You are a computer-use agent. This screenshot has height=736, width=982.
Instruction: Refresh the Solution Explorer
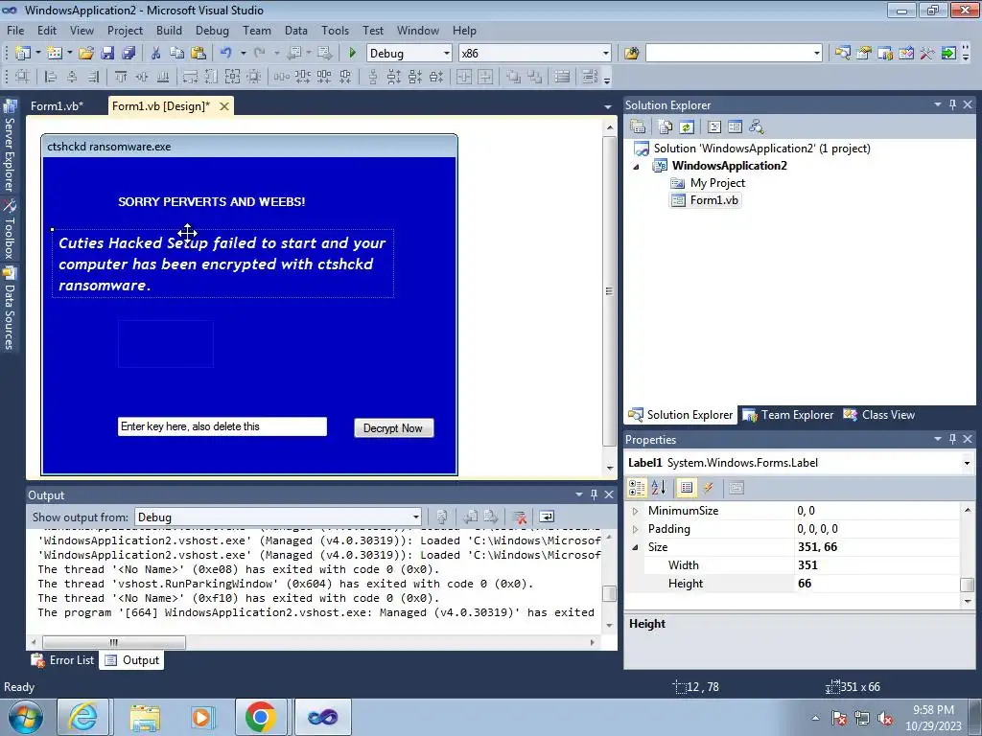pyautogui.click(x=687, y=127)
